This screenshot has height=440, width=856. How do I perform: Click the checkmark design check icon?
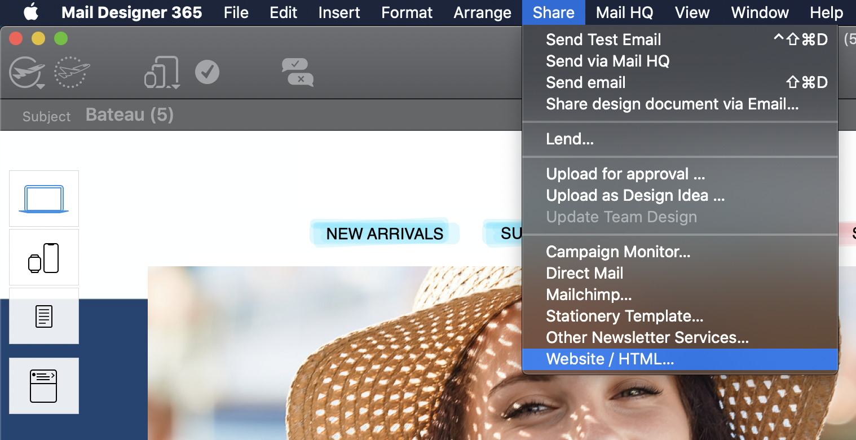[x=207, y=72]
